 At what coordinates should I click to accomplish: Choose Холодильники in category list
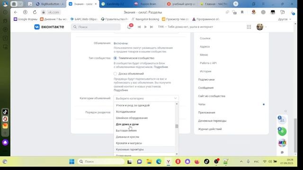(144, 111)
